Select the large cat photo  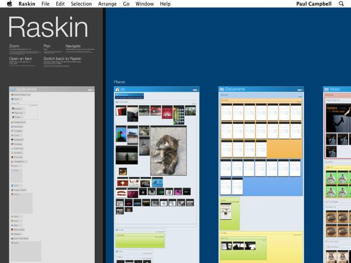coord(168,151)
